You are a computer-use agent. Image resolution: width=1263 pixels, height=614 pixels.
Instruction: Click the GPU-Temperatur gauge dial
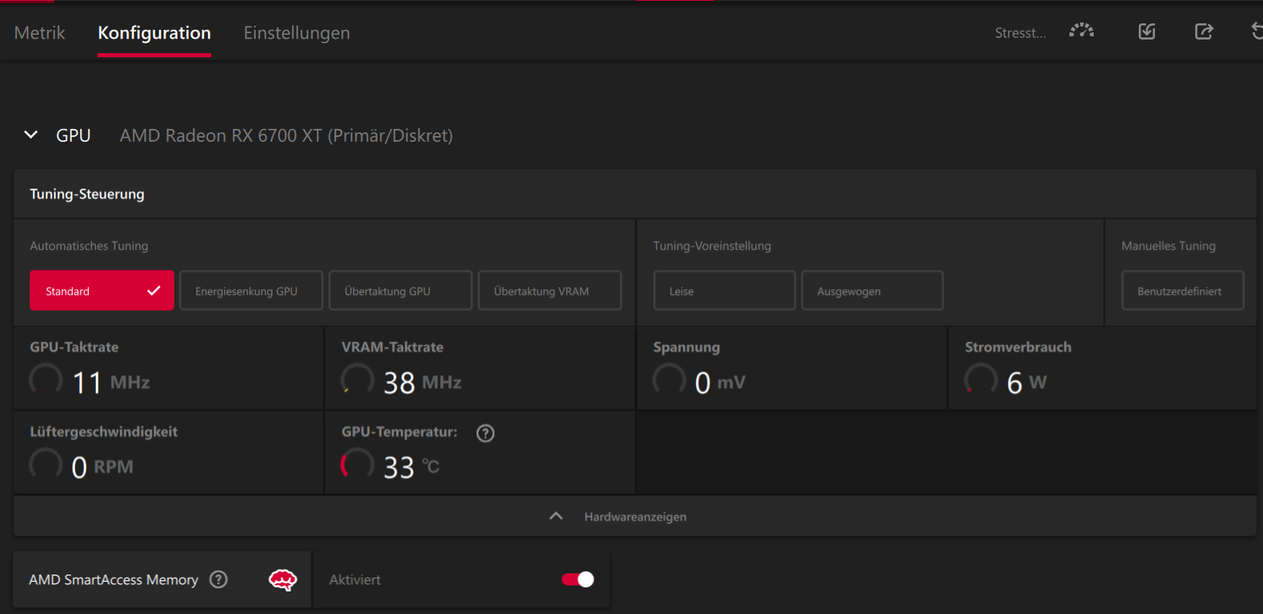(x=357, y=464)
